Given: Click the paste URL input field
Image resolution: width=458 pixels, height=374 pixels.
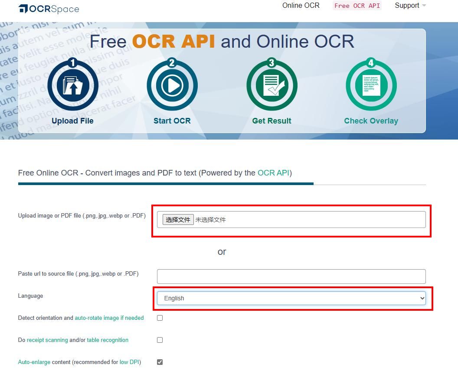Looking at the screenshot, I should click(x=291, y=276).
